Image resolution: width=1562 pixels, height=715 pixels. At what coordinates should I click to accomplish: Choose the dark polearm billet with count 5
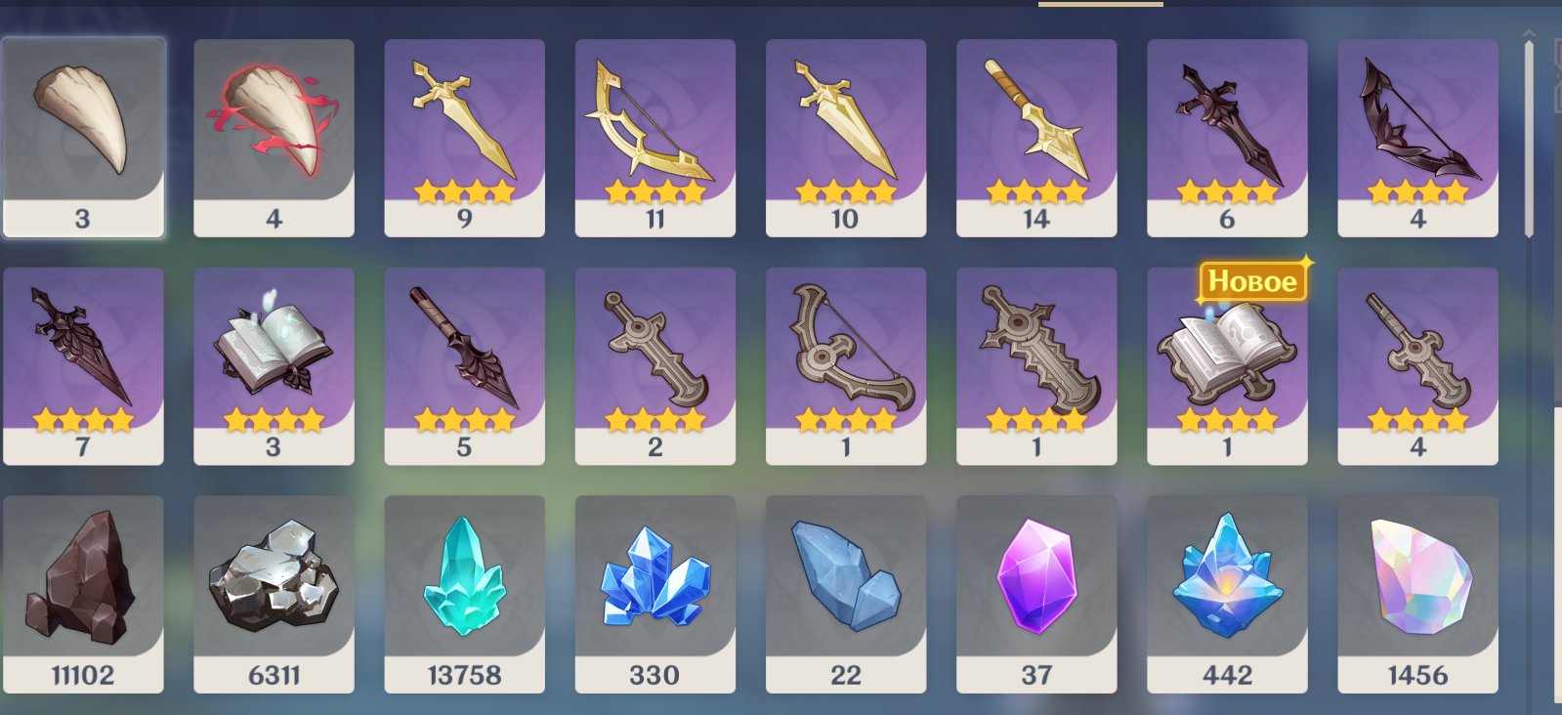(x=464, y=366)
